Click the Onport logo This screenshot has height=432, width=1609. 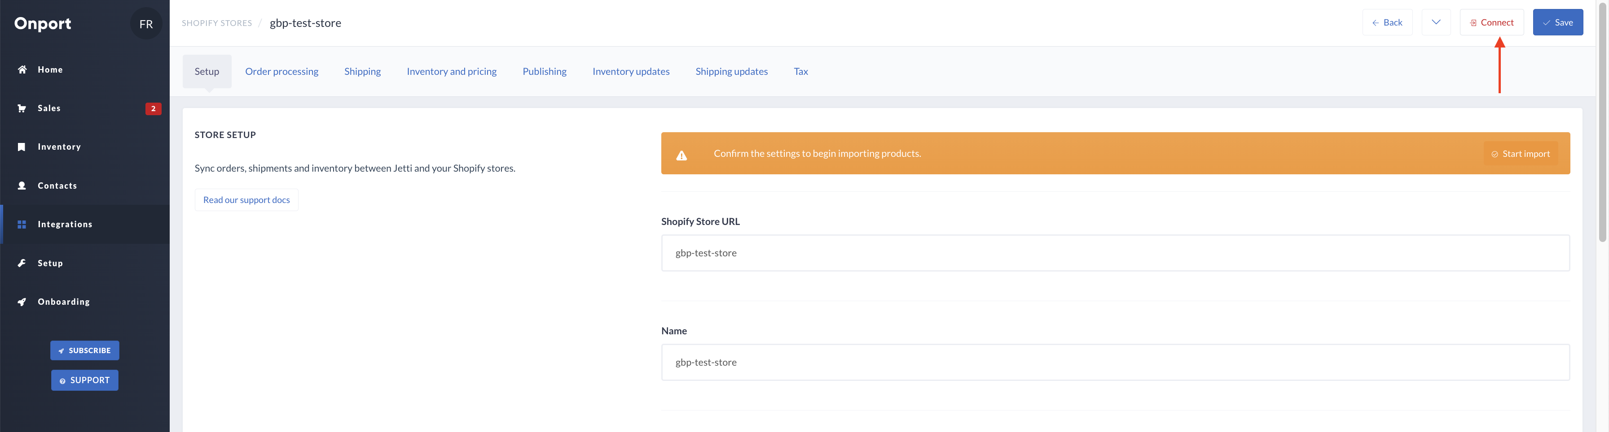43,24
